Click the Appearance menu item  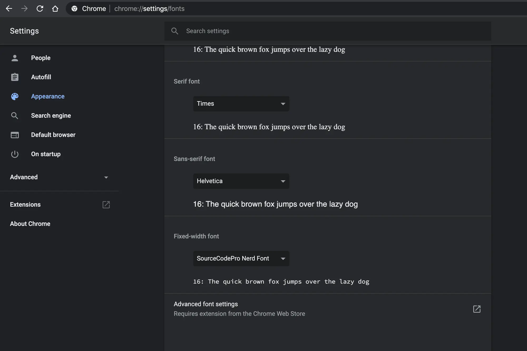pos(47,96)
